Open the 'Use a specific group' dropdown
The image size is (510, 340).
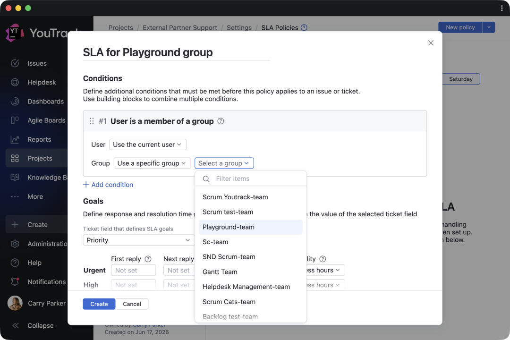[x=152, y=163]
